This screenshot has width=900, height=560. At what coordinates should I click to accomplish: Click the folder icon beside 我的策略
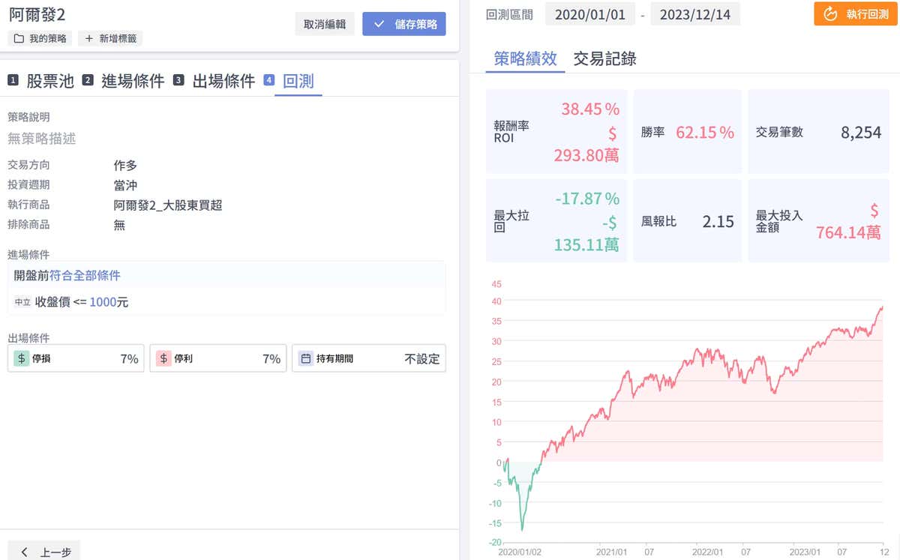pyautogui.click(x=19, y=38)
